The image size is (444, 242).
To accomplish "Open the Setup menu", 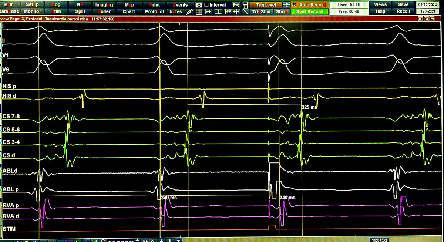I will [31, 4].
